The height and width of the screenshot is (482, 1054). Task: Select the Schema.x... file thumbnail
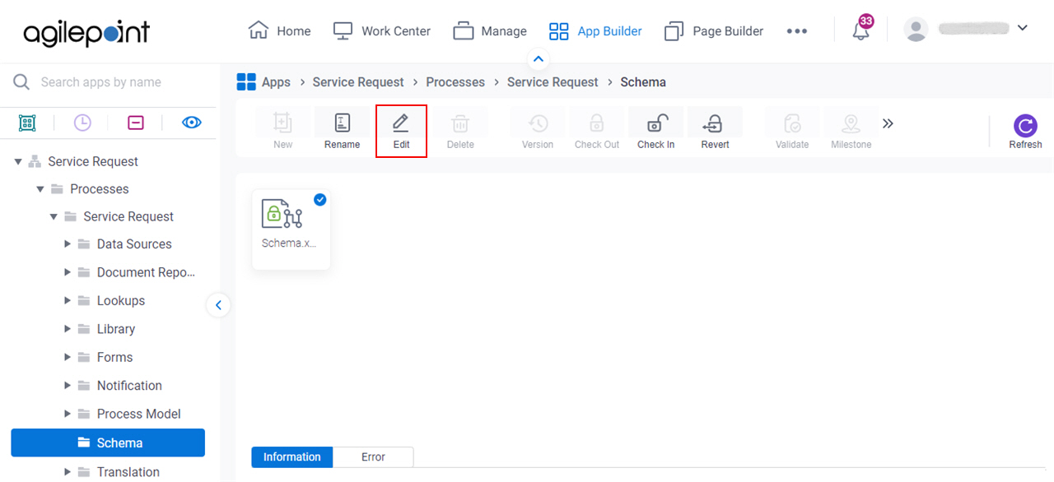pyautogui.click(x=291, y=229)
